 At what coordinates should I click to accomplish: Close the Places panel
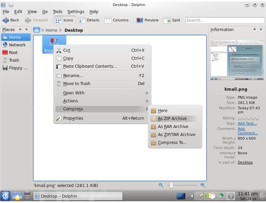[x=27, y=30]
